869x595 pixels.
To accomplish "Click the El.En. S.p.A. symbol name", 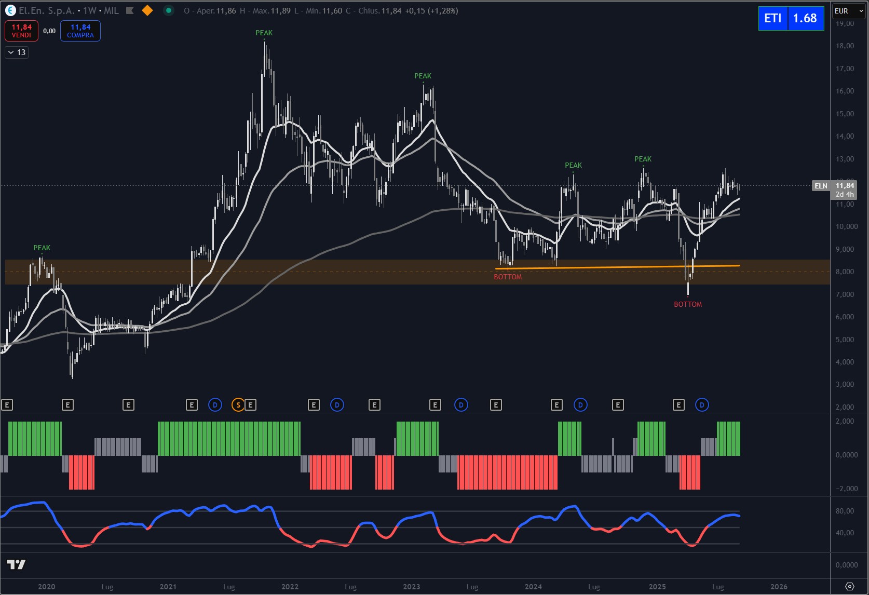I will 47,10.
